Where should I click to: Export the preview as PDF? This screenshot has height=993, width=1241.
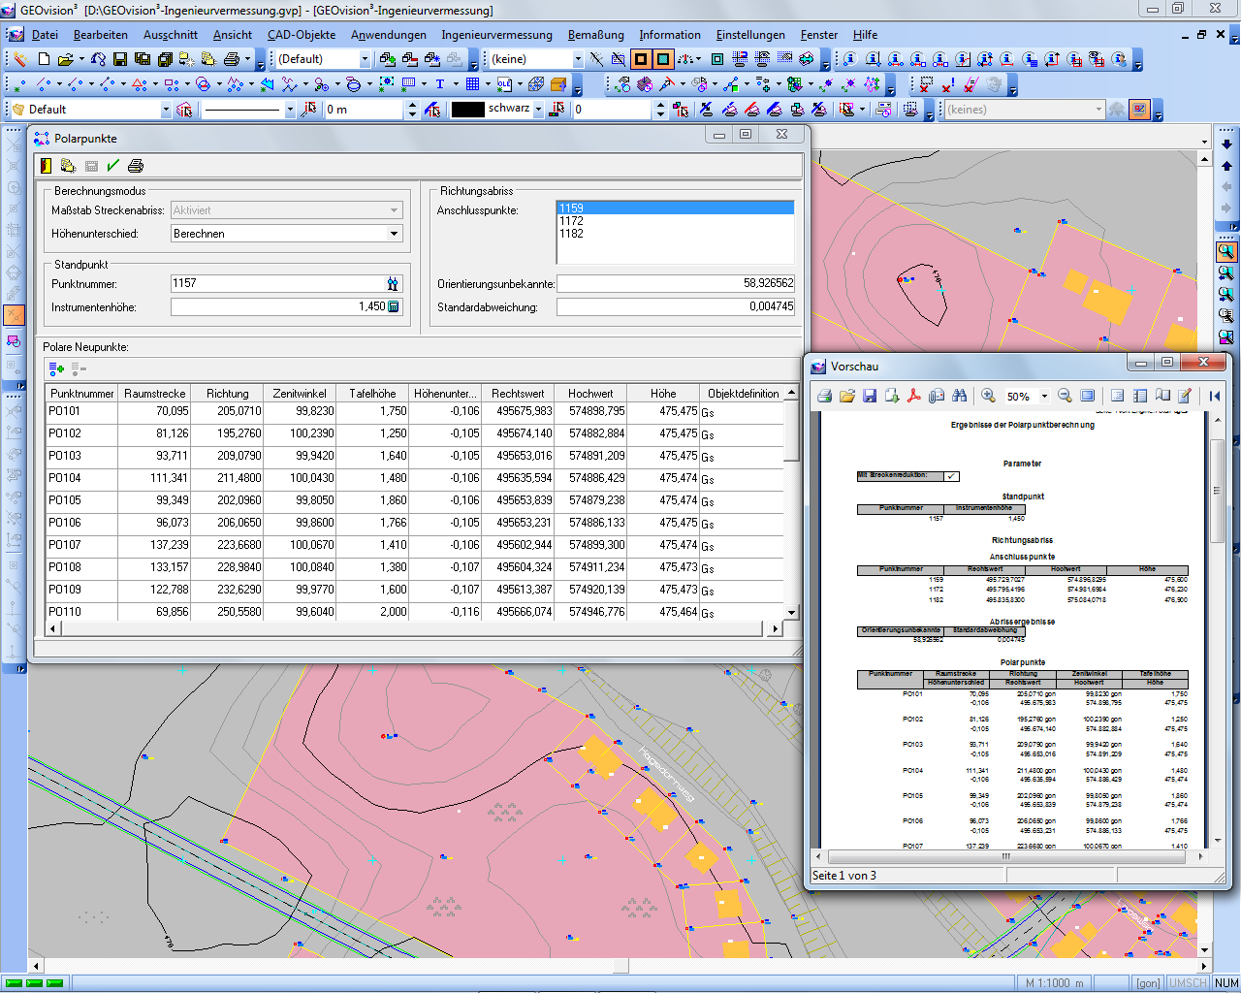pyautogui.click(x=913, y=396)
